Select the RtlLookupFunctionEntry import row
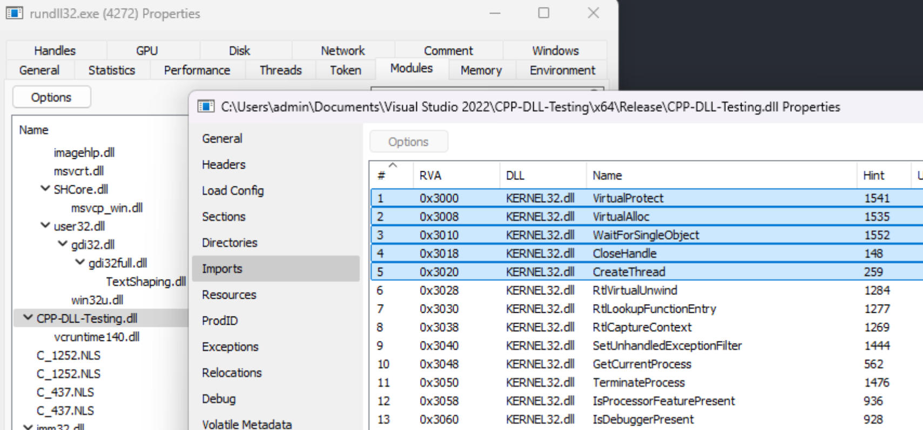 [x=646, y=308]
